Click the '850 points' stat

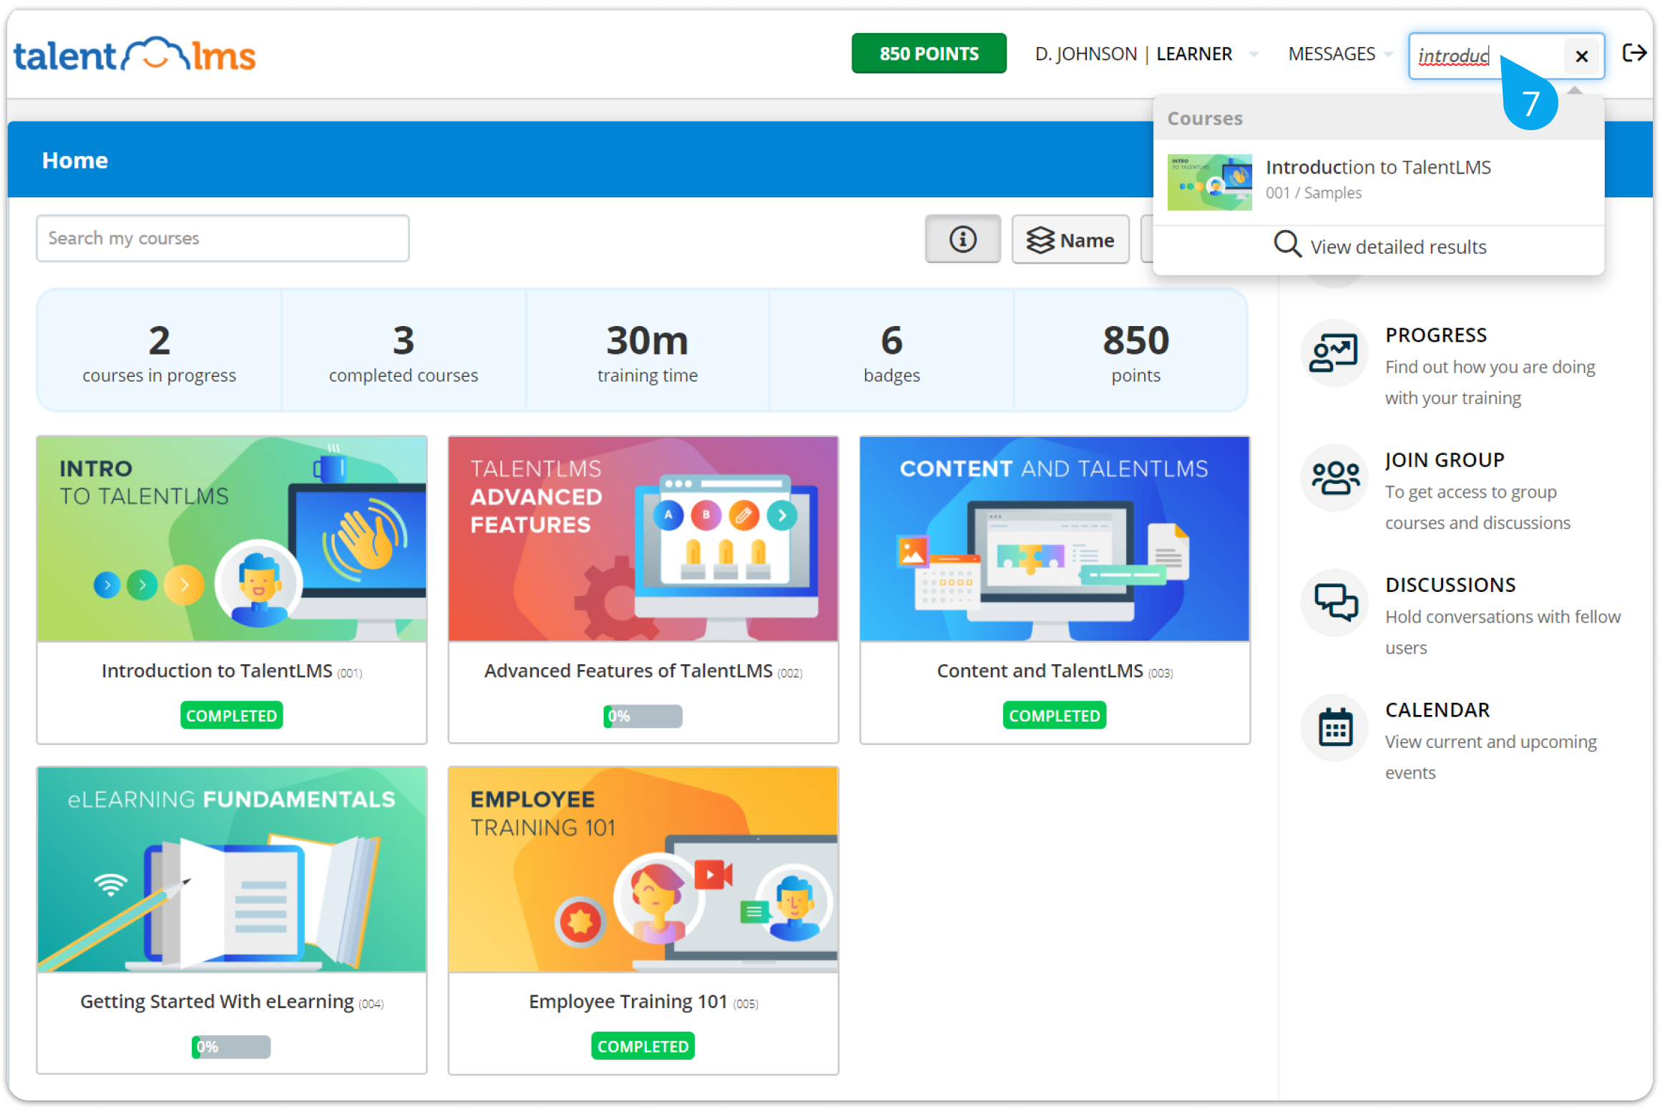pyautogui.click(x=1136, y=352)
